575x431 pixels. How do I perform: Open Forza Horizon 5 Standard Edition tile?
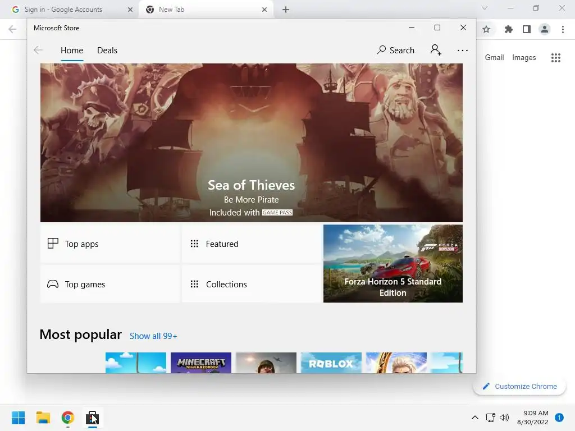[x=393, y=264]
